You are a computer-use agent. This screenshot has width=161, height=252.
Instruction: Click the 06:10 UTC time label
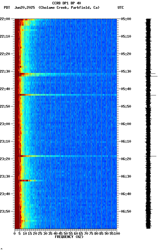(126, 141)
